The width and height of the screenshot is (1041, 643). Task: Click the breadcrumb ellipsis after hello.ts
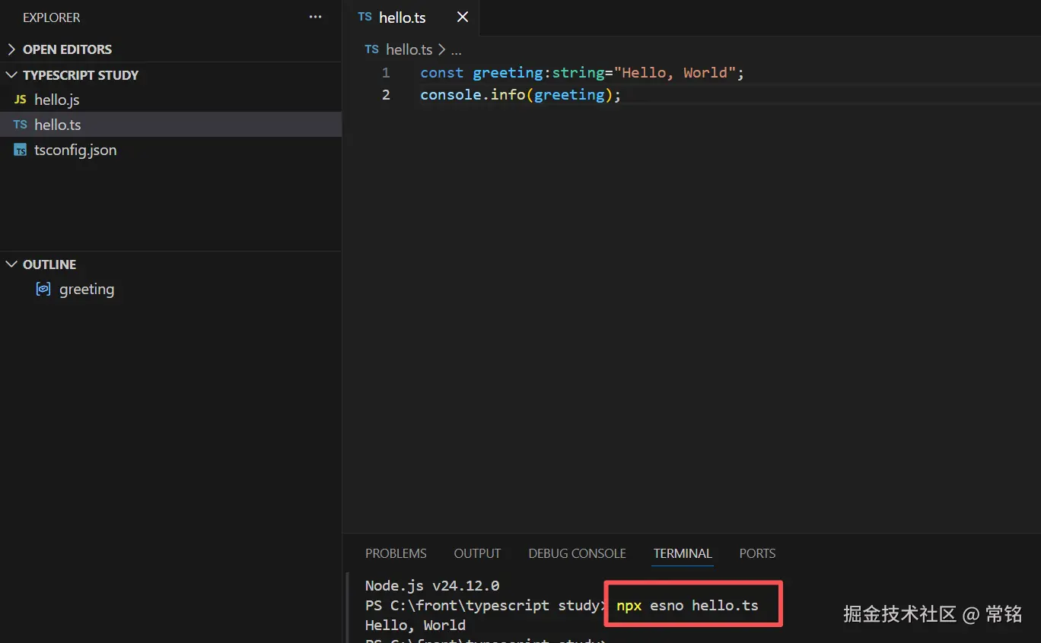point(457,50)
